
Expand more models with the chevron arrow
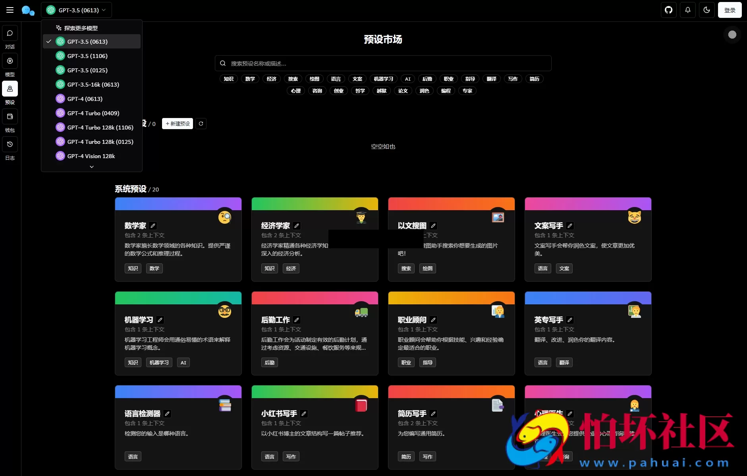91,166
